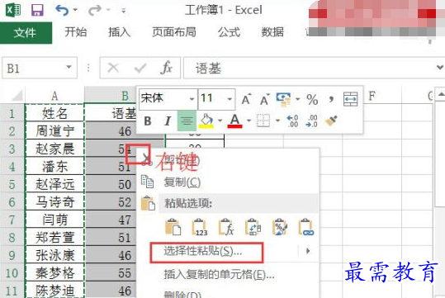445x298 pixels.
Task: Click the Paste Link icon
Action: click(306, 227)
